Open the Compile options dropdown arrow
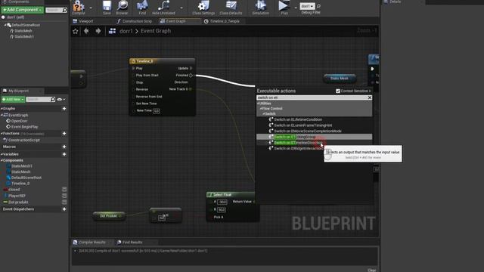Image resolution: width=484 pixels, height=272 pixels. [91, 8]
